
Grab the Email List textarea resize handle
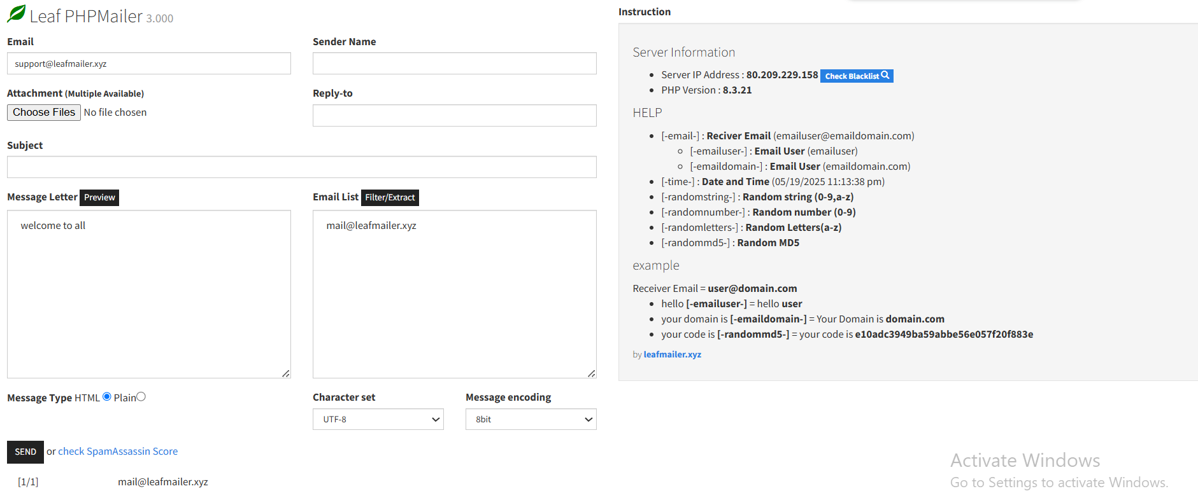pos(592,373)
